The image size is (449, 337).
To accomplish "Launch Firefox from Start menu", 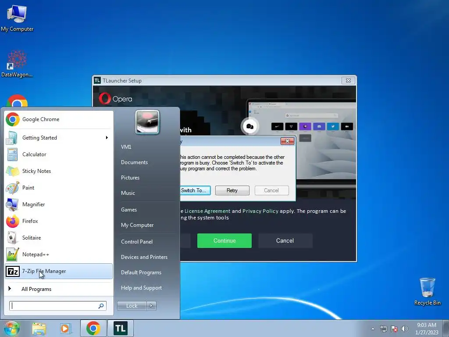I will [x=59, y=221].
